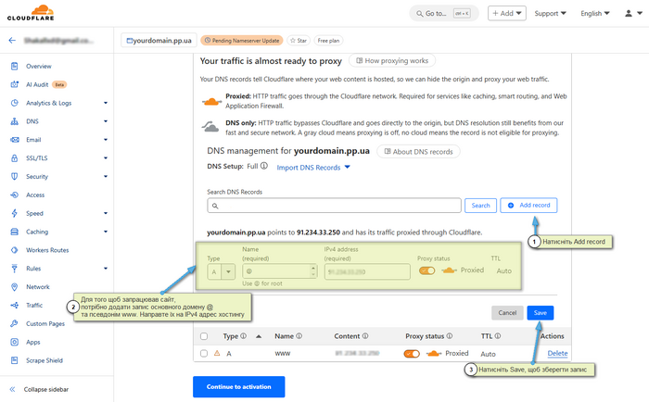Click the IPv4 address input field
The image size is (649, 402).
coord(367,271)
